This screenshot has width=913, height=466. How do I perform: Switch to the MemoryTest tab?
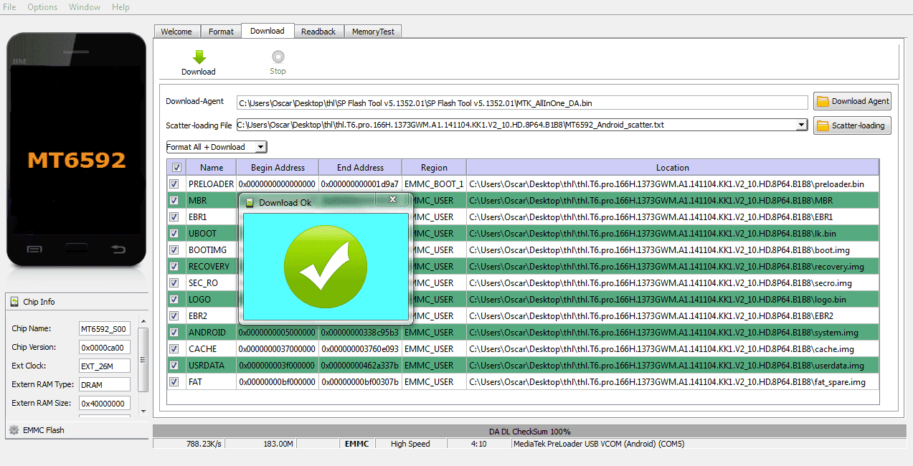click(x=373, y=32)
